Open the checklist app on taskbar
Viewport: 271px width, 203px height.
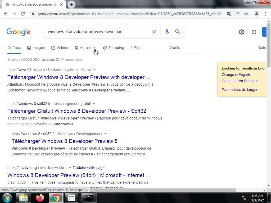click(x=71, y=198)
